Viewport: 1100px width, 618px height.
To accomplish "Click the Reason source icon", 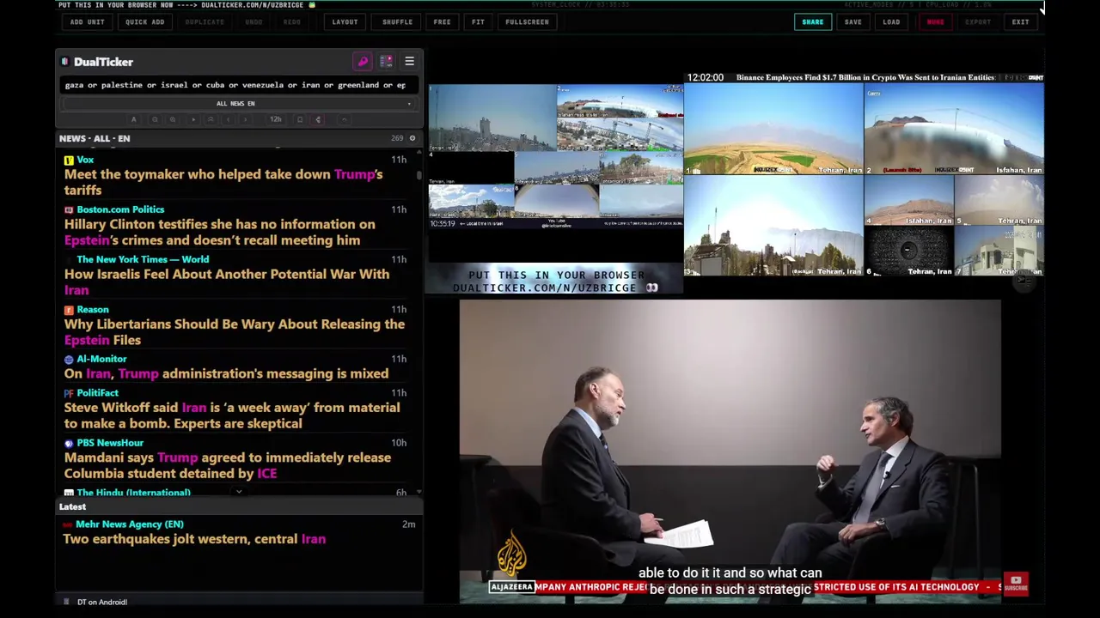I will coord(69,310).
